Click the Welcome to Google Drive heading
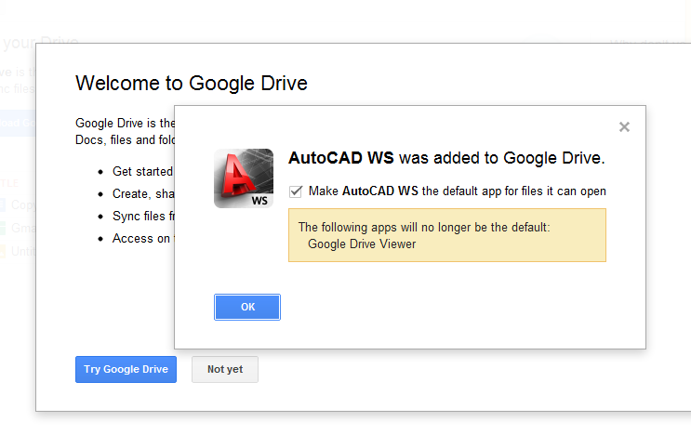Image resolution: width=691 pixels, height=448 pixels. click(191, 84)
